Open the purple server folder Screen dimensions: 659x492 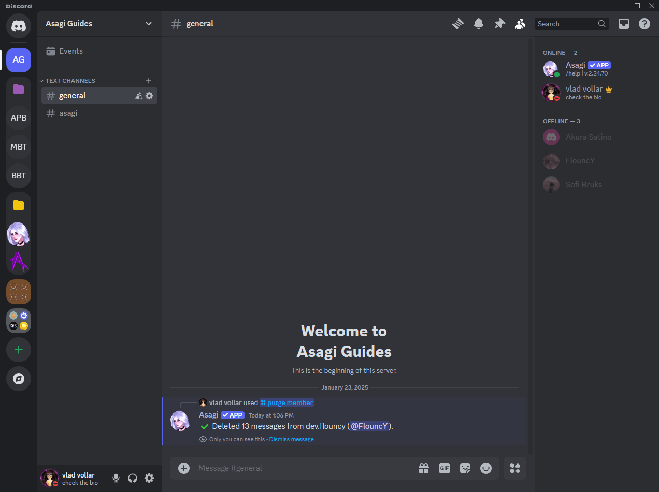[19, 89]
